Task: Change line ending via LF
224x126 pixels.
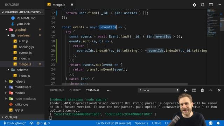Action: click(167, 123)
